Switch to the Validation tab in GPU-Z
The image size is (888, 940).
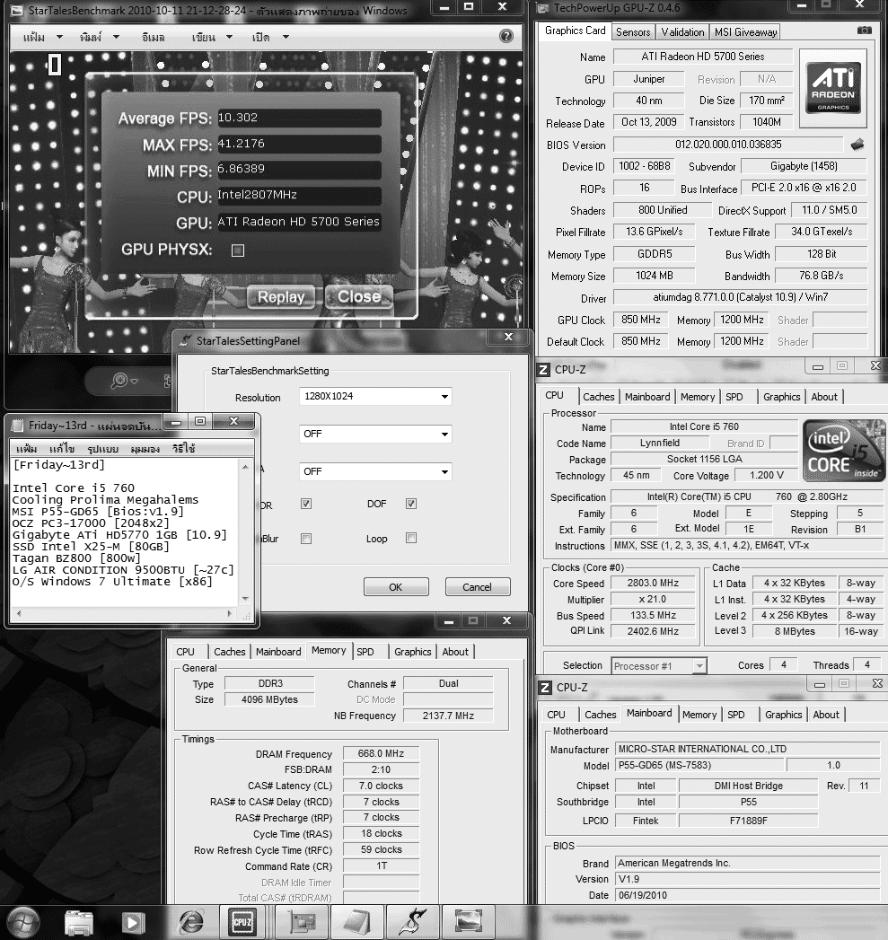[x=682, y=31]
